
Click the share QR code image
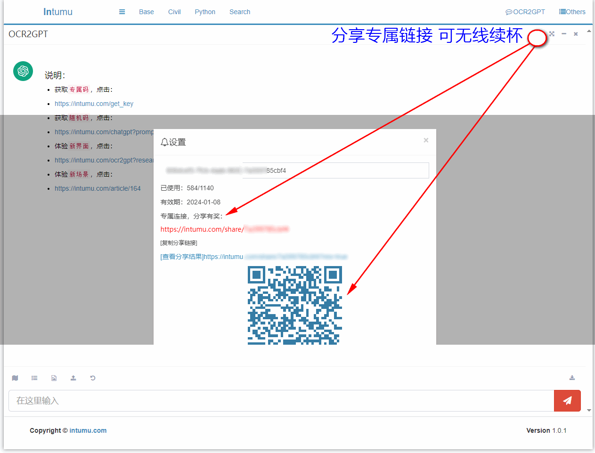pos(295,305)
